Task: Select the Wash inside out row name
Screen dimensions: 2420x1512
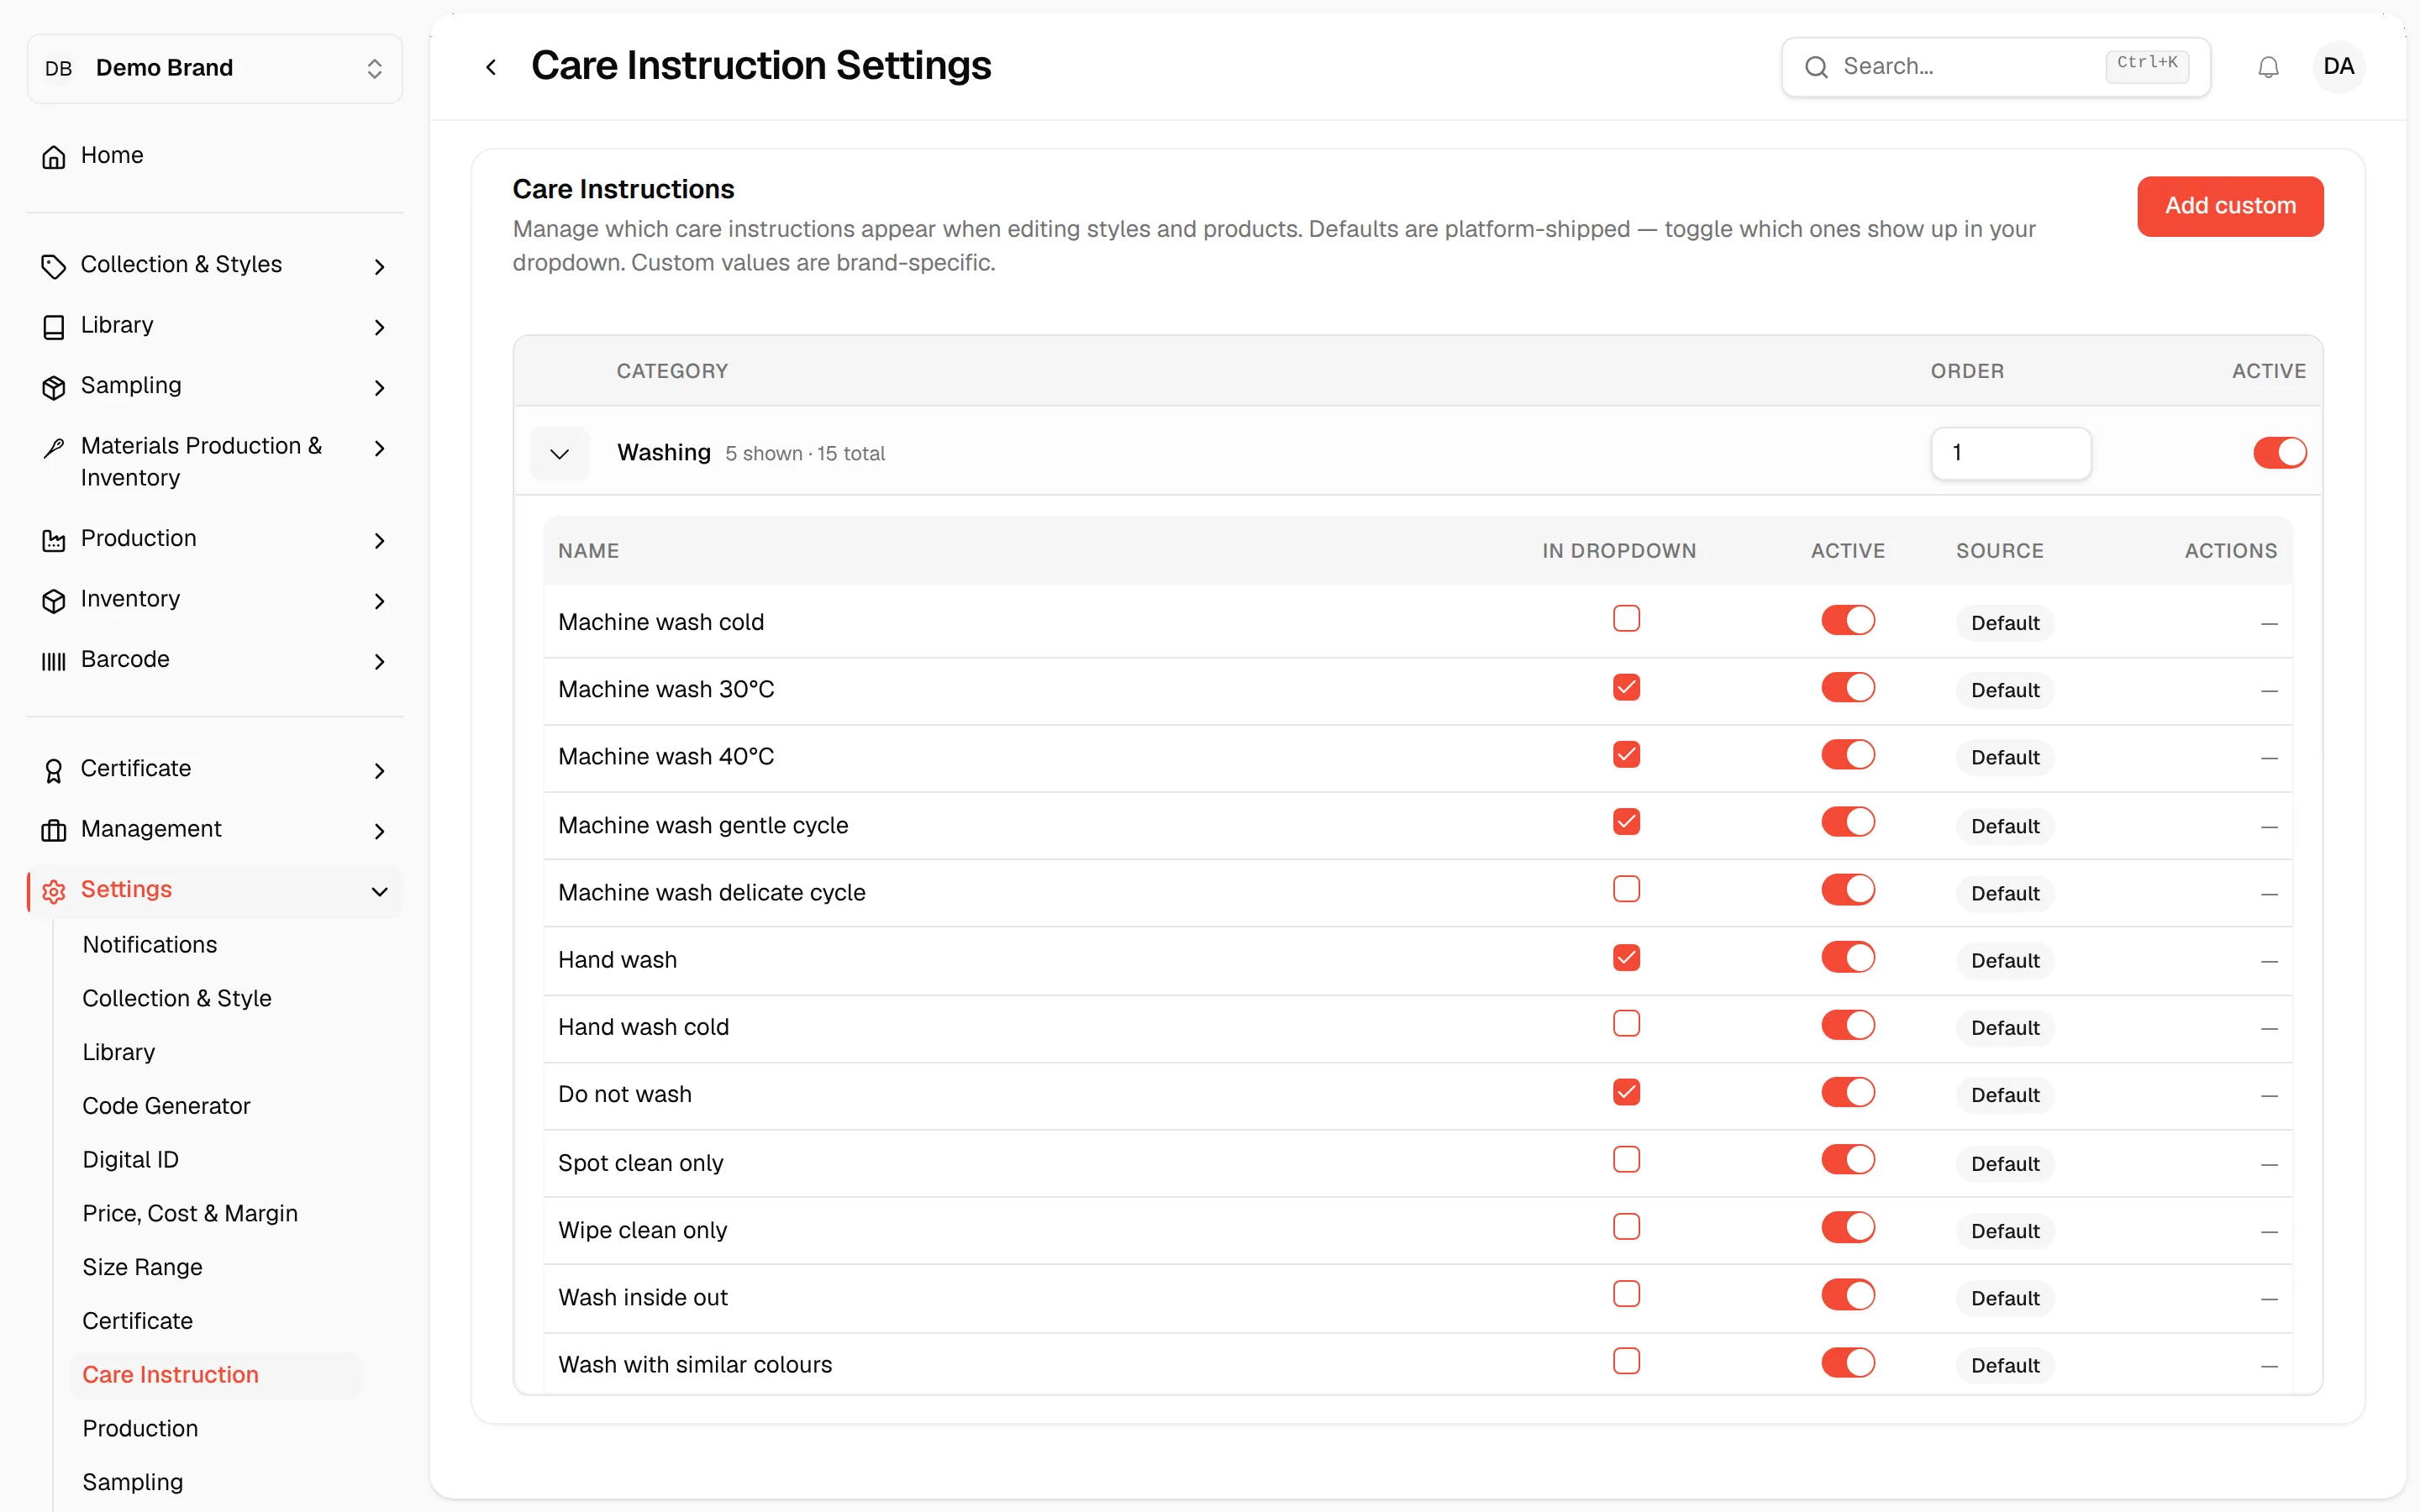Action: 643,1297
